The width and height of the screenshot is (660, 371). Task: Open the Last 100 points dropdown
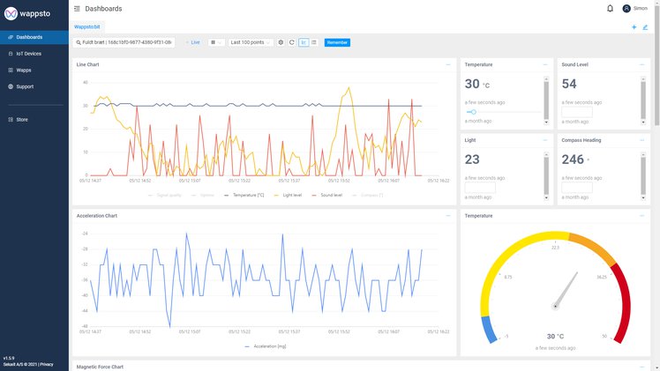click(x=250, y=42)
